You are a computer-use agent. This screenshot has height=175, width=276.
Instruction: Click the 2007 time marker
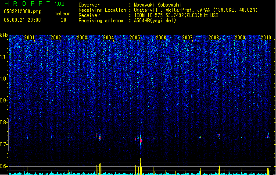[x=187, y=38]
